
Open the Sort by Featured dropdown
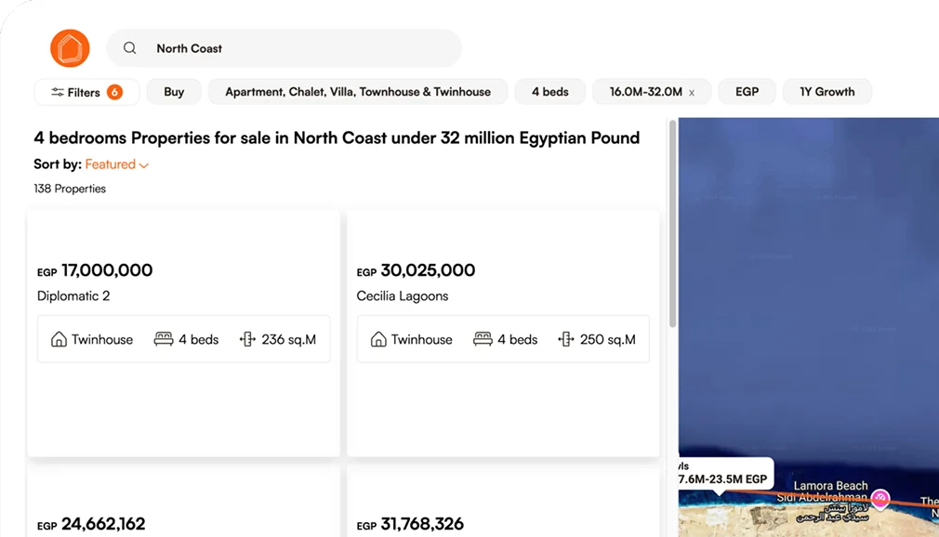[x=116, y=164]
